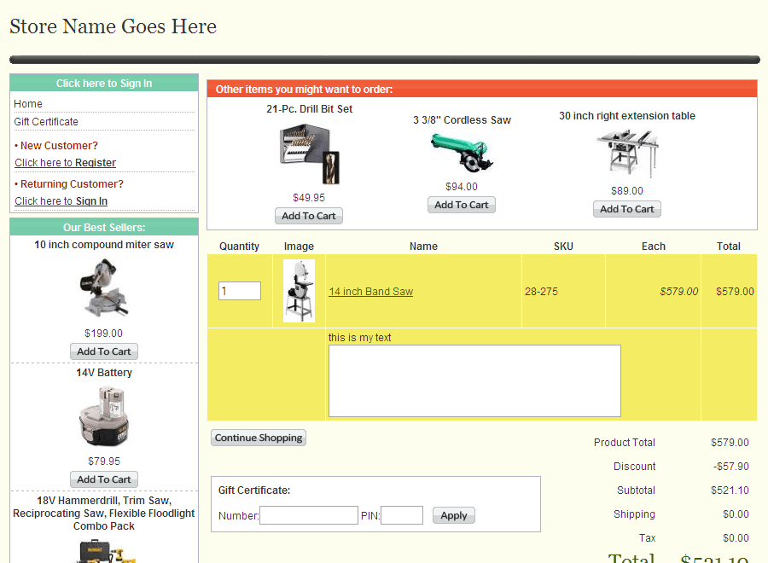Click the 10 inch compound miter saw image
Image resolution: width=768 pixels, height=563 pixels.
104,288
